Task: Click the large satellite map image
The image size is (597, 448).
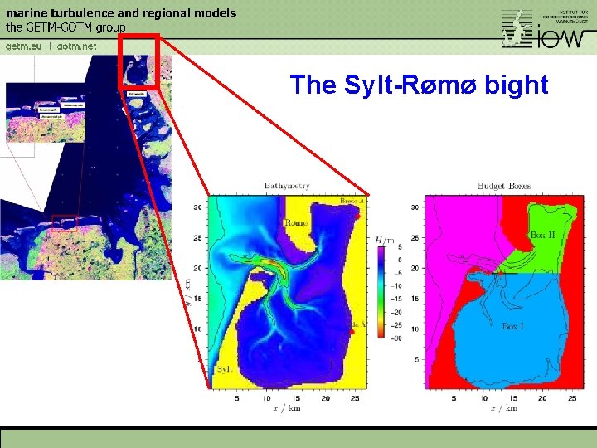Action: [x=85, y=168]
